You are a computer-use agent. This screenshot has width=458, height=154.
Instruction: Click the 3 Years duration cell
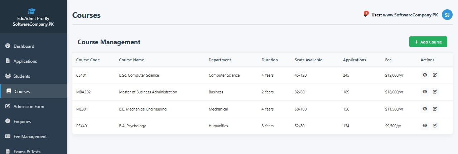coord(267,126)
